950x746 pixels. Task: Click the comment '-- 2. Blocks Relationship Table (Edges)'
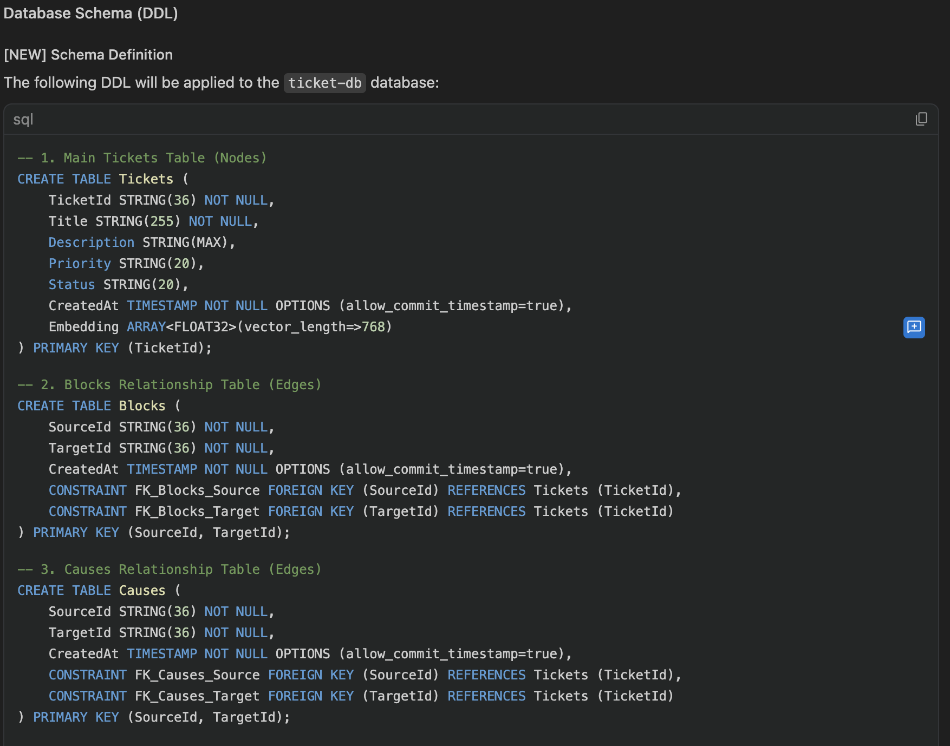pyautogui.click(x=170, y=384)
